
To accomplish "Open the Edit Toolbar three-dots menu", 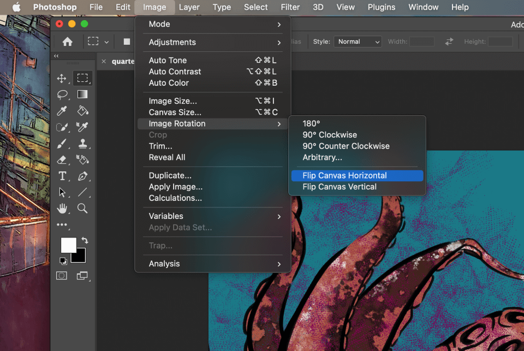I will (62, 225).
